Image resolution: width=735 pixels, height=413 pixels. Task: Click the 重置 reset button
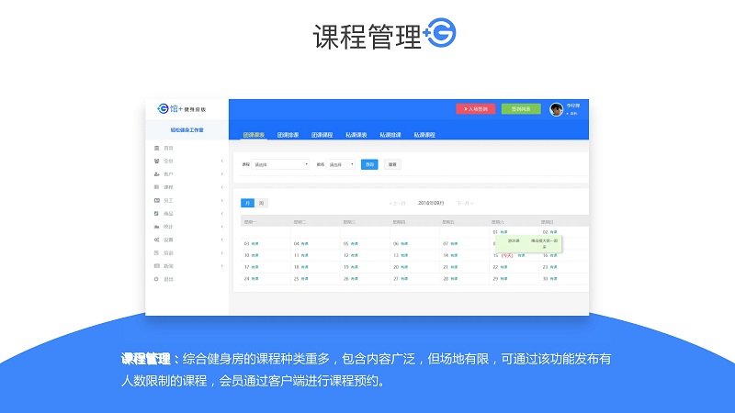(392, 164)
